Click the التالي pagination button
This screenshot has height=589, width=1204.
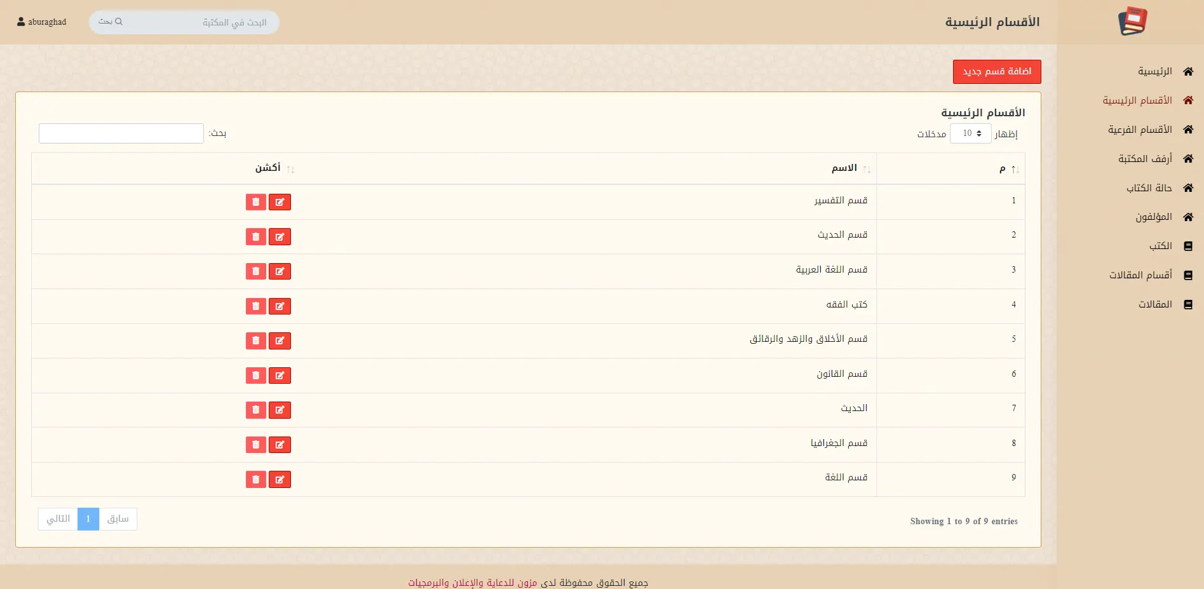[x=58, y=519]
